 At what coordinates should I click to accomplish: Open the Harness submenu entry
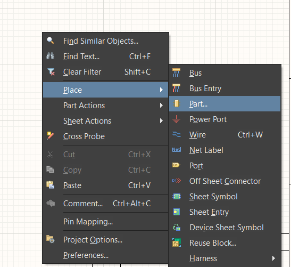click(x=225, y=258)
